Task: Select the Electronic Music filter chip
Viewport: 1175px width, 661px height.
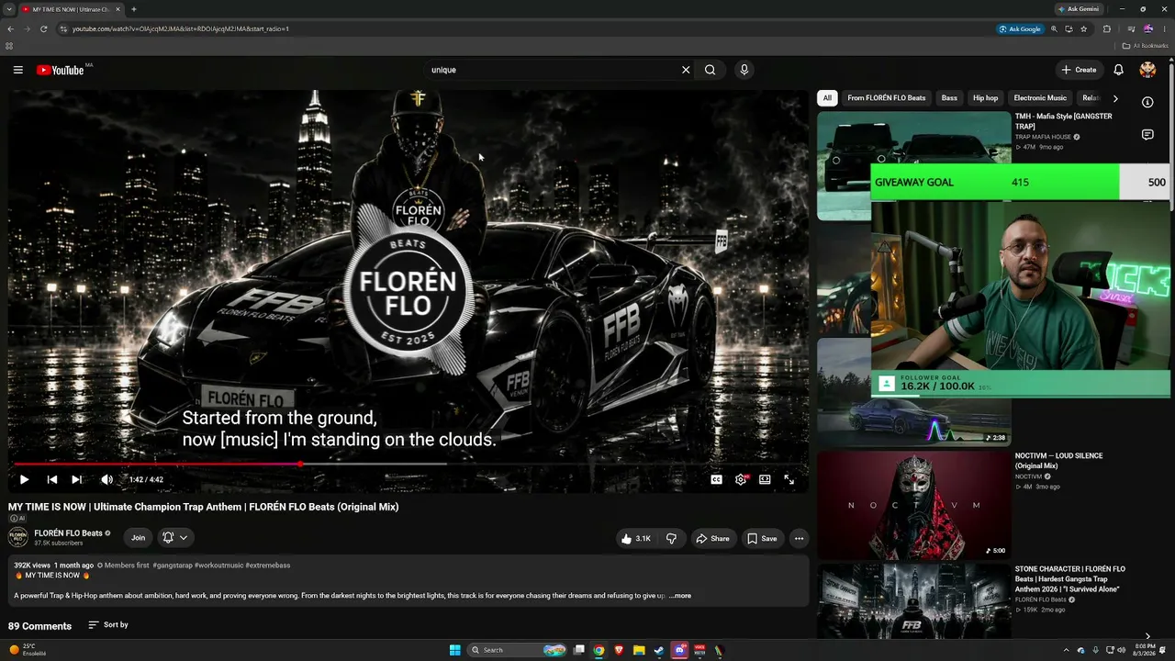Action: tap(1040, 98)
